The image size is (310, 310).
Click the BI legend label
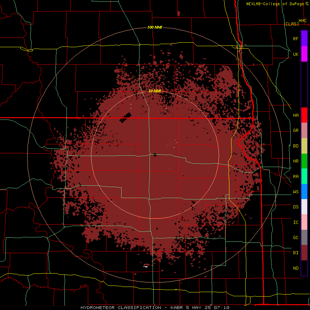[x=296, y=253]
